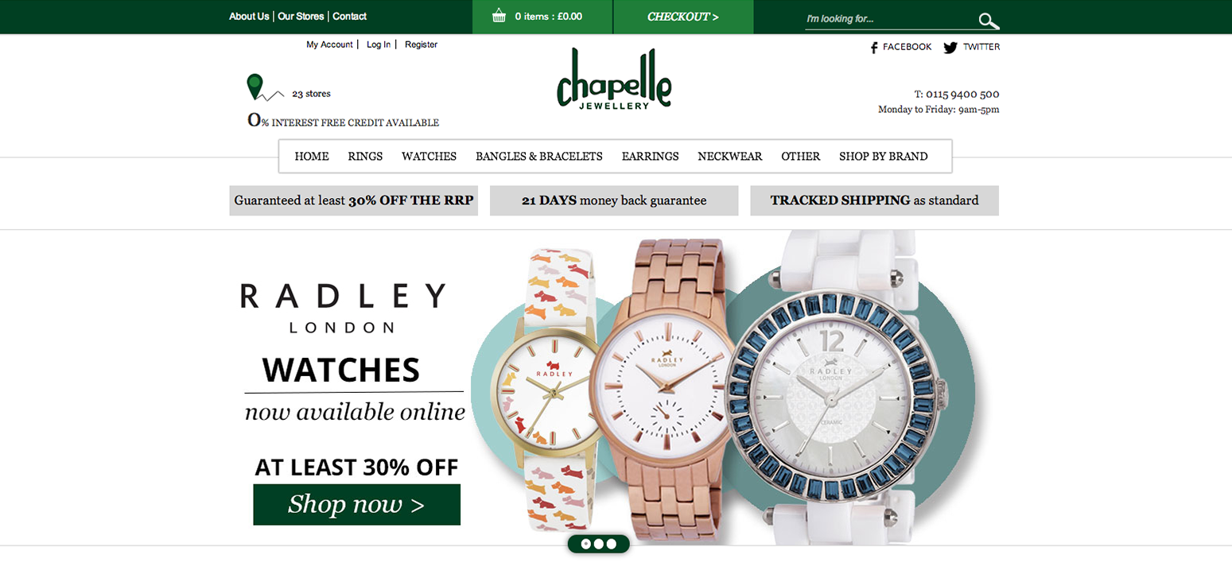
Task: Click the Shop now banner button
Action: [x=356, y=504]
